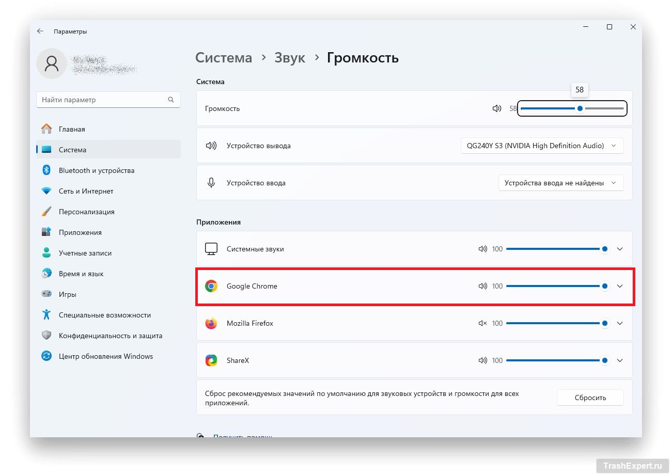The height and width of the screenshot is (476, 672).
Task: Click the user profile avatar icon
Action: tap(51, 64)
